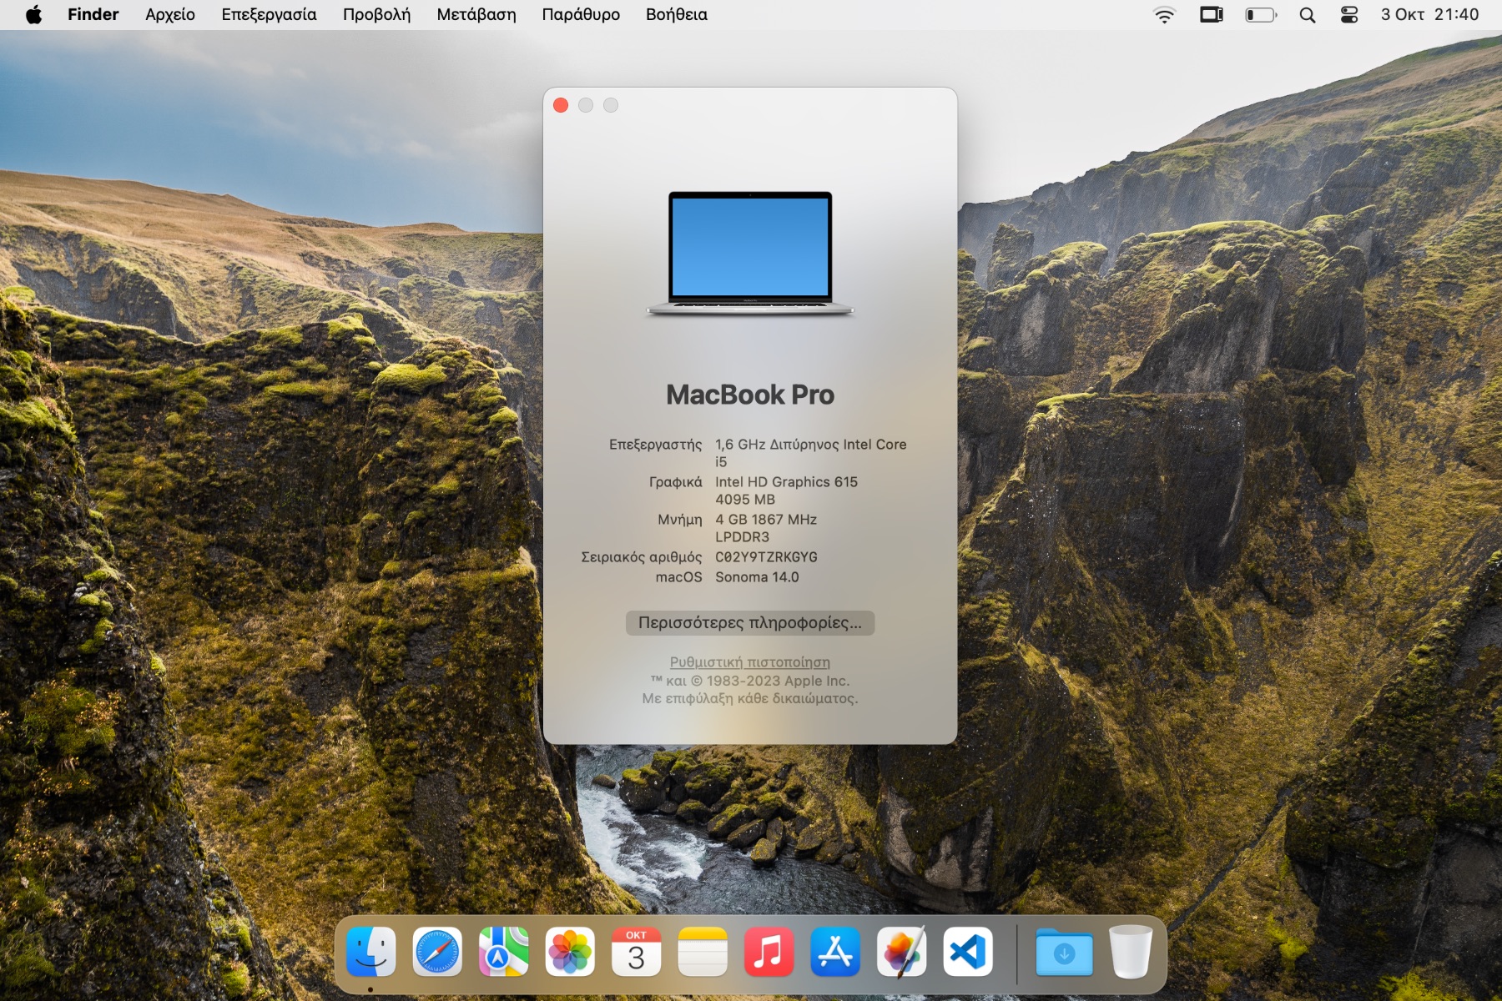Open the Βοήθεια menu
The image size is (1502, 1001).
pyautogui.click(x=676, y=14)
